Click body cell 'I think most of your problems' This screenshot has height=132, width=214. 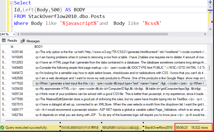point(120,94)
